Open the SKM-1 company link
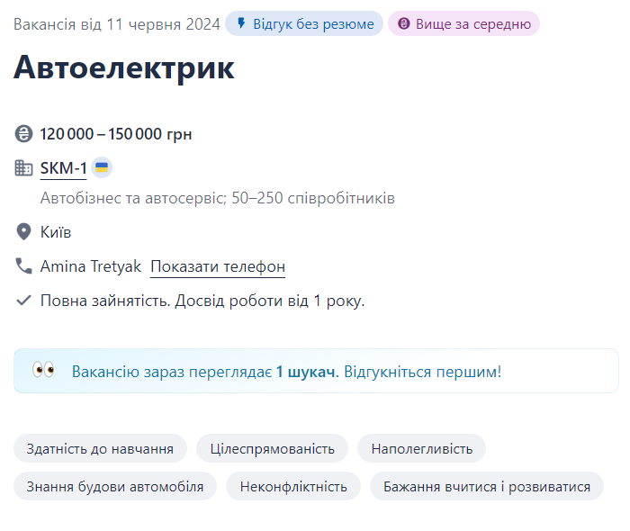The height and width of the screenshot is (531, 630). coord(64,168)
